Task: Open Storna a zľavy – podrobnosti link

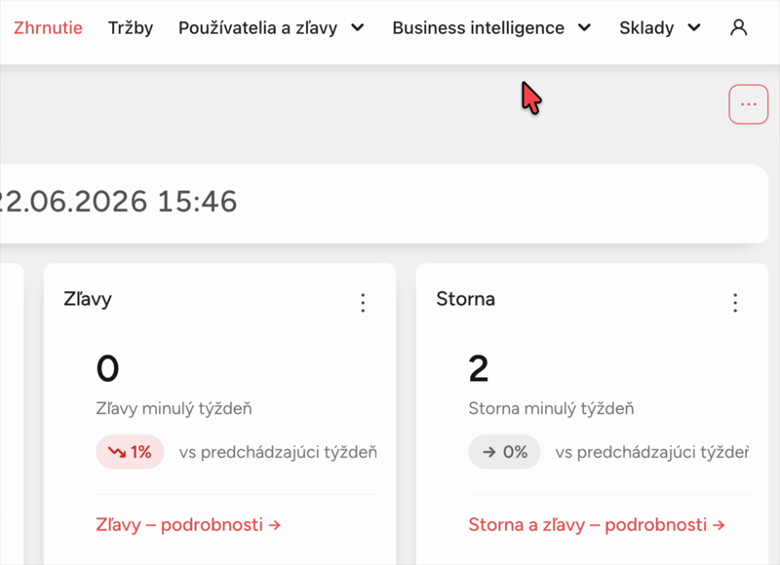Action: click(x=597, y=525)
